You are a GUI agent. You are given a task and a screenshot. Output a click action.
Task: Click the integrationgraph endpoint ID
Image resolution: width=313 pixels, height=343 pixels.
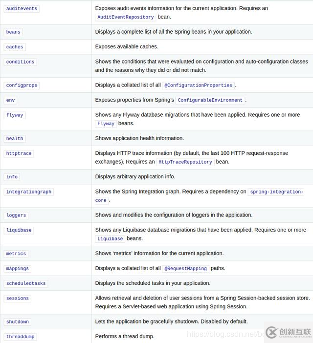[x=29, y=192]
